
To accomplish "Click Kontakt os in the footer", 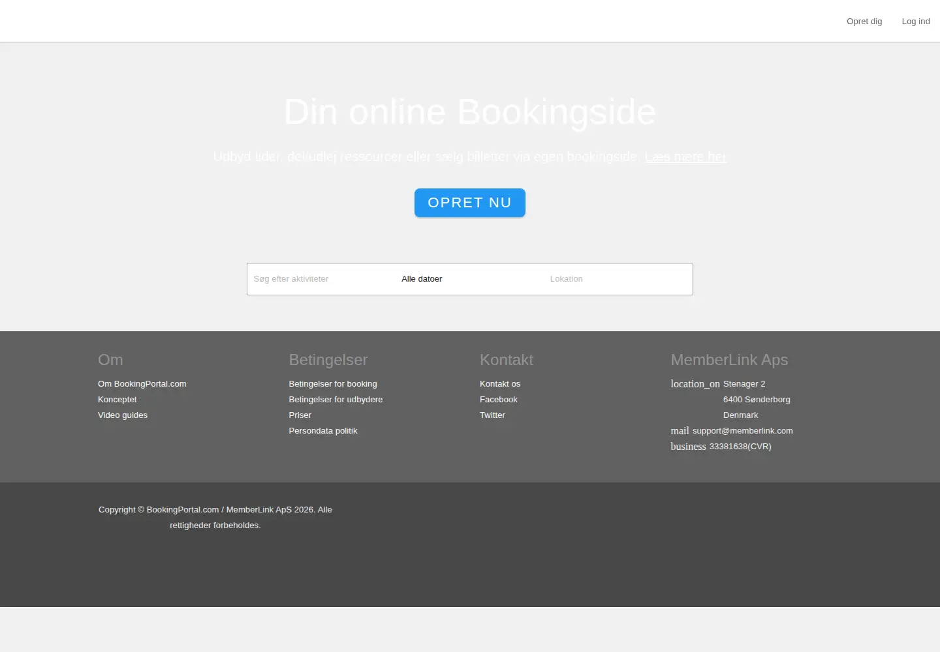I will [x=500, y=384].
